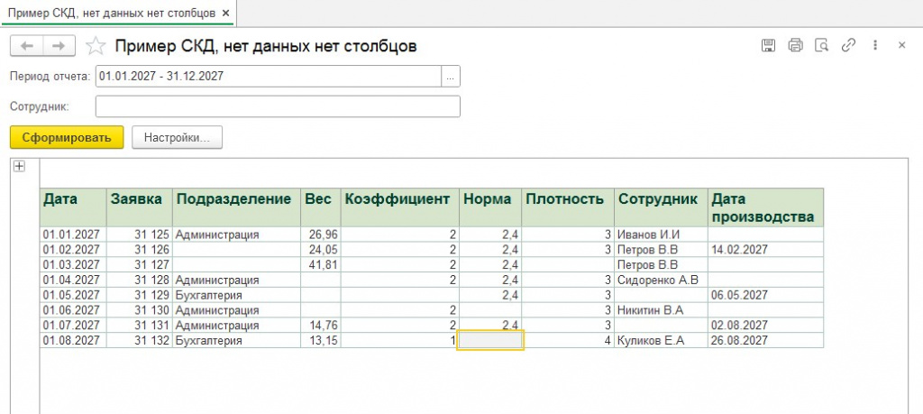923x414 pixels.
Task: Focus the Период отчета field
Action: 269,77
